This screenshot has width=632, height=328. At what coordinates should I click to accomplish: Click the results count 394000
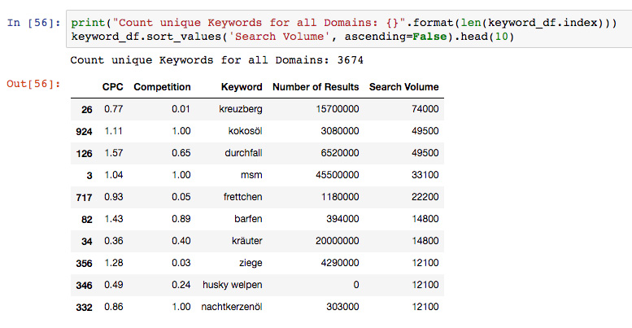[x=342, y=219]
